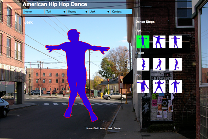This screenshot has width=208, height=139.
Task: Select the green highlighted Jerk step thumbnail
Action: click(x=143, y=42)
